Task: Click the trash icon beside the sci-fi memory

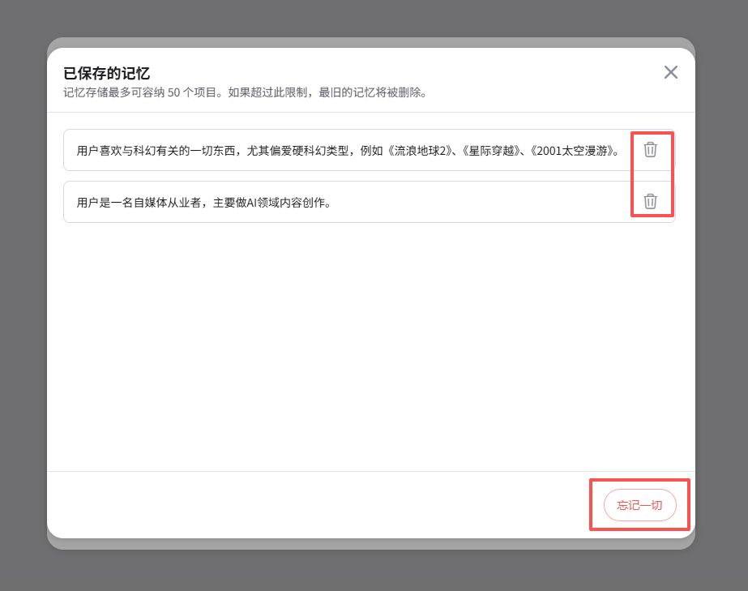Action: (x=651, y=150)
